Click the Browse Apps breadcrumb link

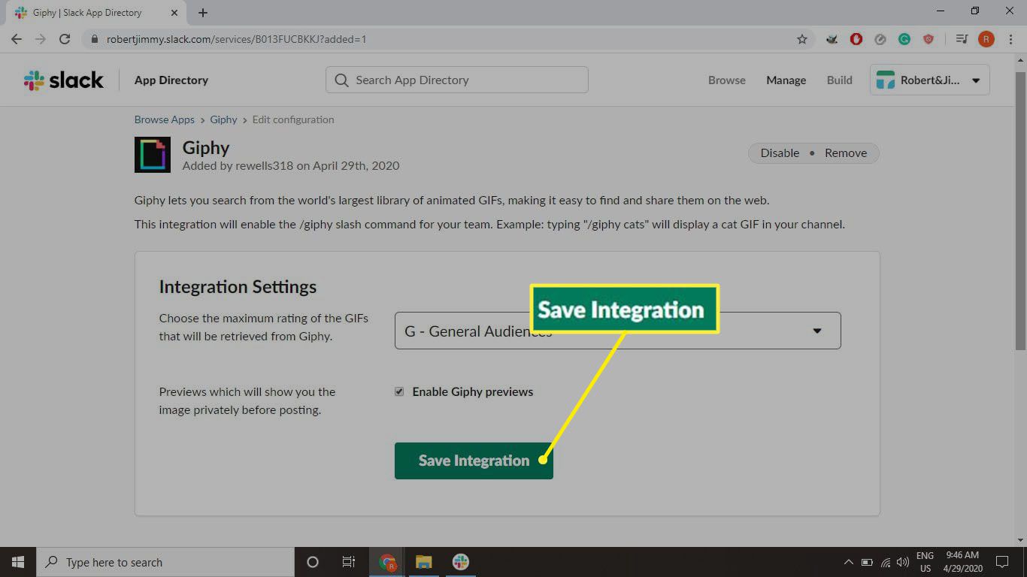165,119
